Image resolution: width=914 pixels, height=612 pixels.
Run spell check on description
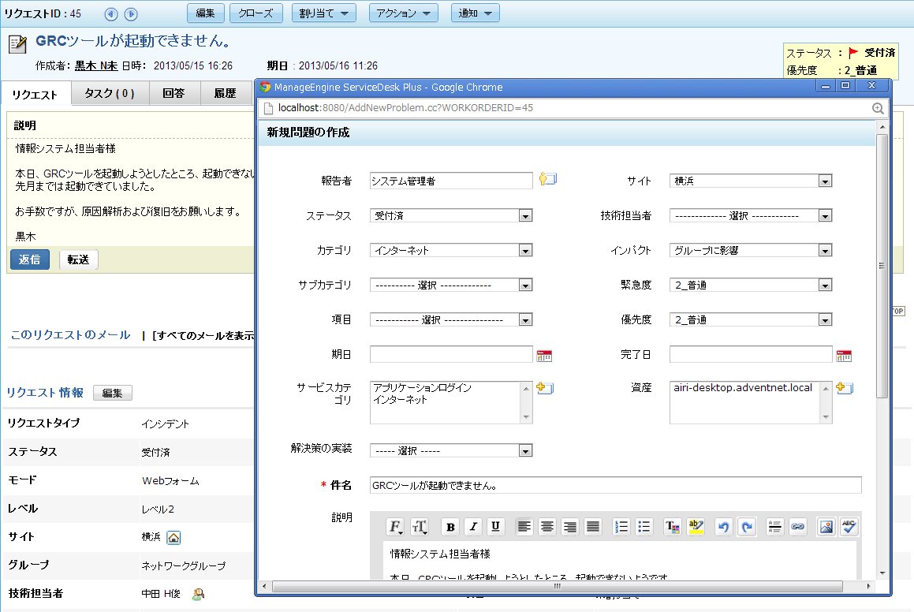click(849, 527)
